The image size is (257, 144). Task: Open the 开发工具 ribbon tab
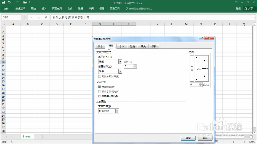pyautogui.click(x=115, y=9)
